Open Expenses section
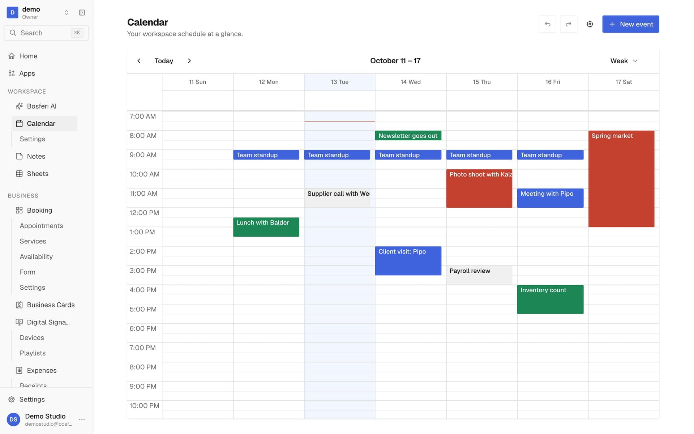The width and height of the screenshot is (694, 434). click(44, 370)
